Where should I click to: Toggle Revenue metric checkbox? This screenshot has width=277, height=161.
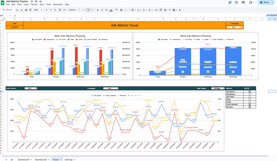click(x=250, y=107)
